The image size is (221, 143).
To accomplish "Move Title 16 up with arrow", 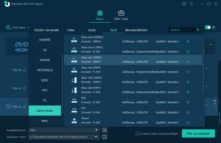I will pyautogui.click(x=215, y=104).
